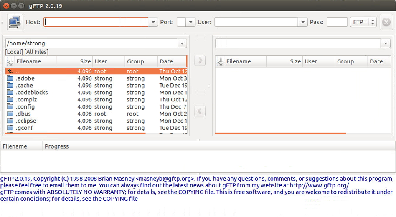
Task: Sort local files by User column
Action: pyautogui.click(x=109, y=61)
